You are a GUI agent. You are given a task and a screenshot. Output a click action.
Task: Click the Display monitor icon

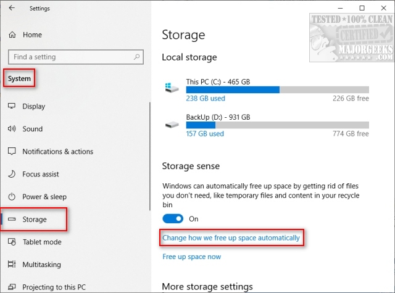pos(12,106)
